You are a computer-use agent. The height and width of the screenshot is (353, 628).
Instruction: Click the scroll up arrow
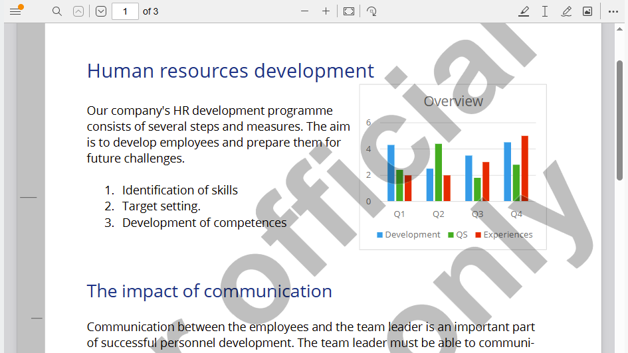619,29
